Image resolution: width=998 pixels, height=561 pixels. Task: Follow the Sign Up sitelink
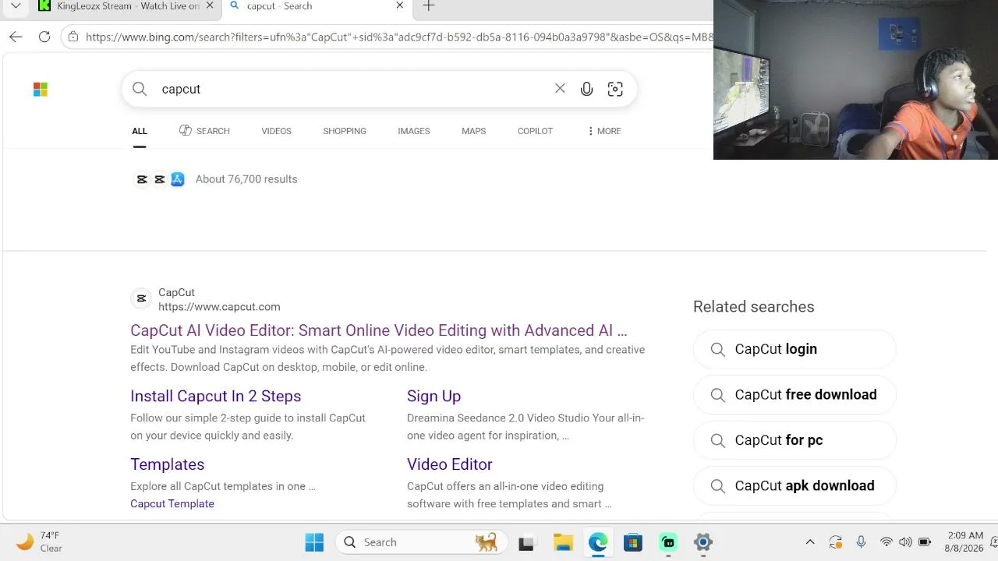(434, 396)
